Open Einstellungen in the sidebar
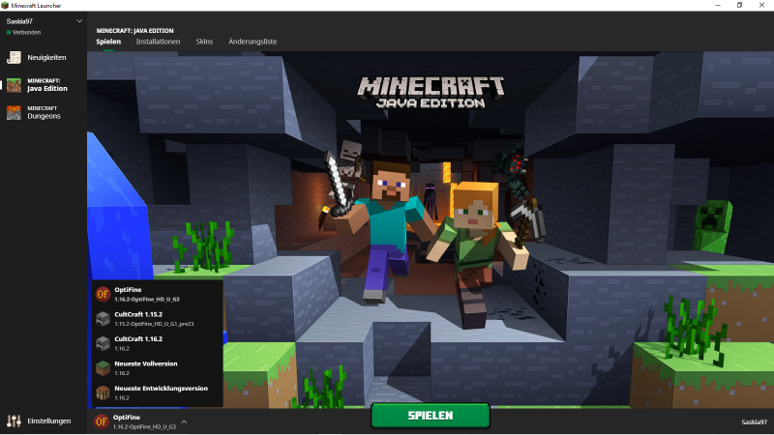Image resolution: width=774 pixels, height=435 pixels. tap(48, 420)
